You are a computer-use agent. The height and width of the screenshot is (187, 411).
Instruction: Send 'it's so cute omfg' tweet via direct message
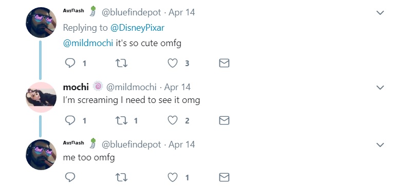click(x=224, y=63)
